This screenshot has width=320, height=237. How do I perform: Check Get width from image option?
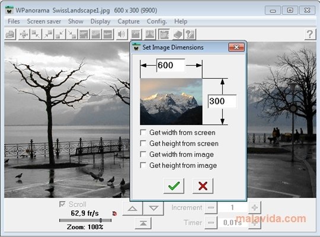(143, 154)
